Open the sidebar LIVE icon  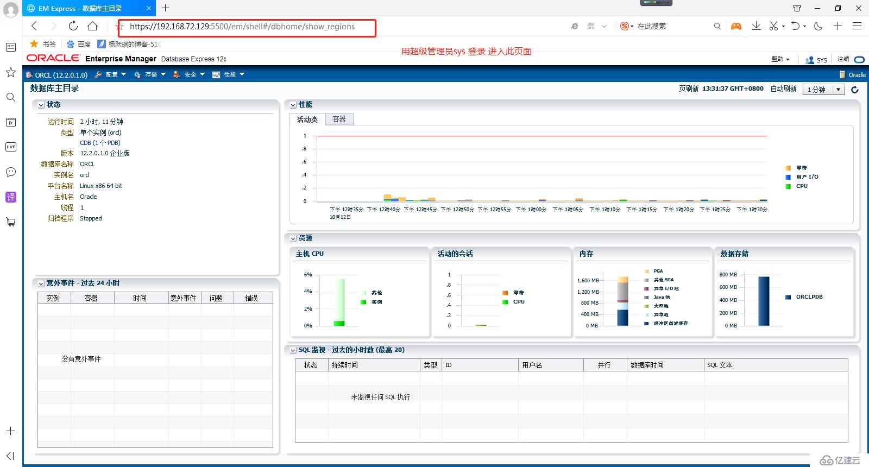pos(10,147)
